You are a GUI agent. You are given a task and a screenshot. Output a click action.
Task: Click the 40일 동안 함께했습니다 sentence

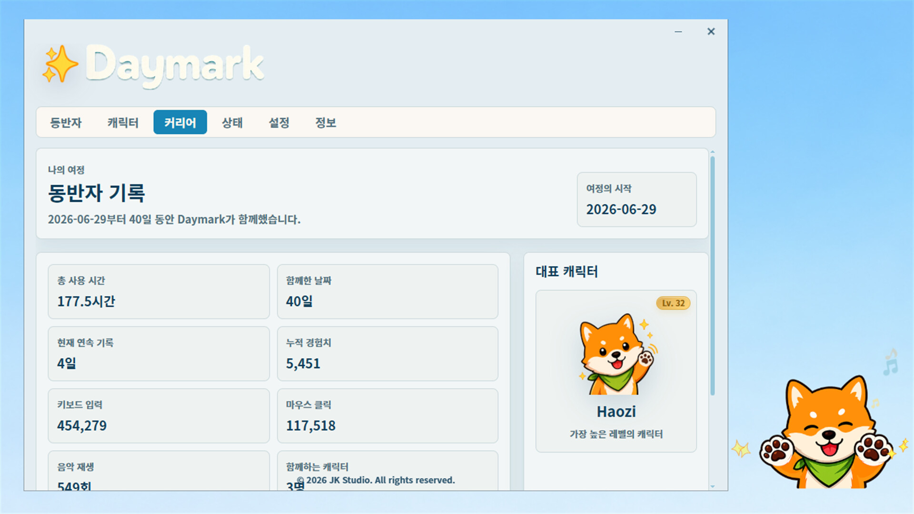[174, 219]
